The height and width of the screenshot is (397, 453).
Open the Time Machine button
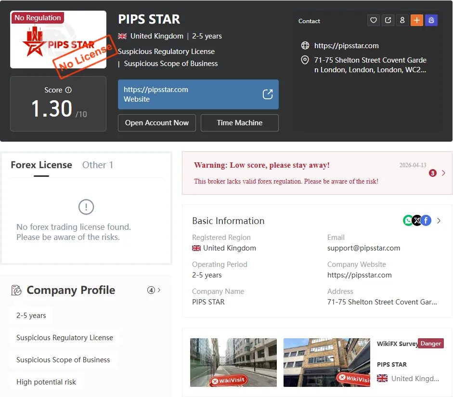(240, 123)
